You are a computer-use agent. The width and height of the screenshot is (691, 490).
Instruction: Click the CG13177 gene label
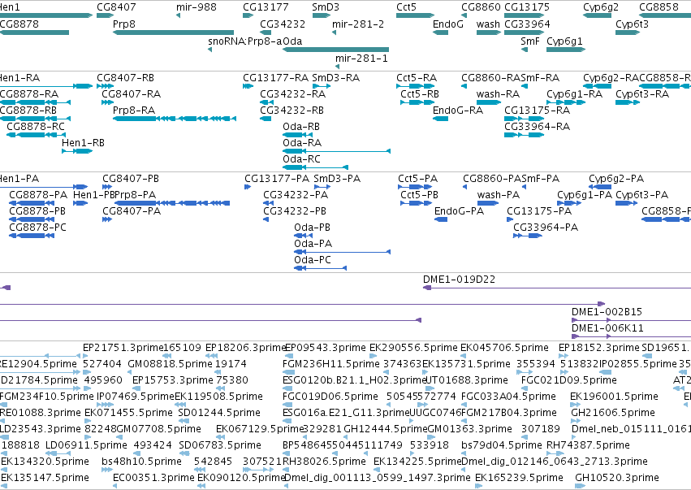coord(266,7)
